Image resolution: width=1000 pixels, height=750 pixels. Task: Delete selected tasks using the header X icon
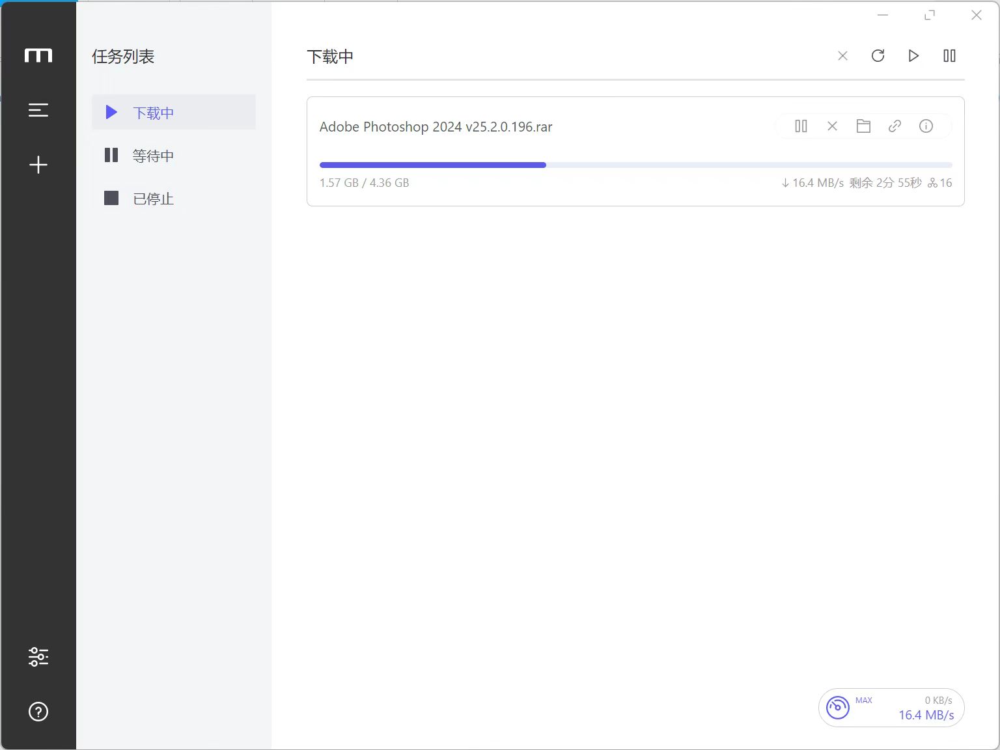click(842, 56)
